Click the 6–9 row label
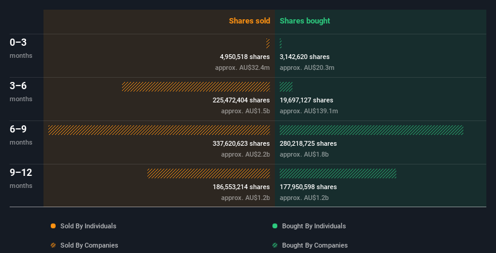The width and height of the screenshot is (496, 253). pyautogui.click(x=18, y=129)
